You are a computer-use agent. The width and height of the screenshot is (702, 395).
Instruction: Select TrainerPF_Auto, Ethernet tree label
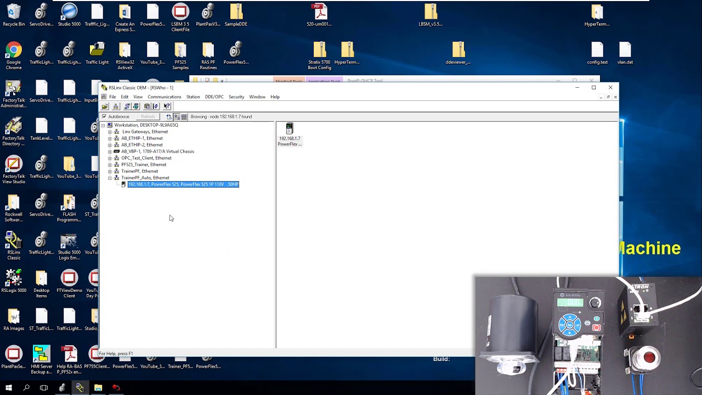pyautogui.click(x=145, y=178)
